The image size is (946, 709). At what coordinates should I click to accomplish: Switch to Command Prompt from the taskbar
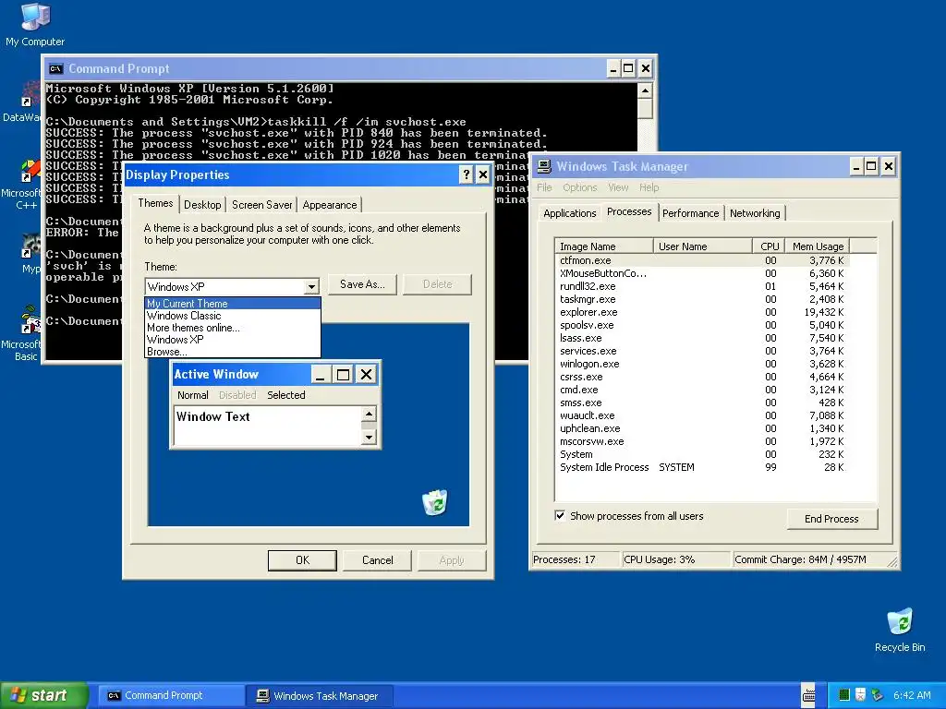(x=171, y=695)
